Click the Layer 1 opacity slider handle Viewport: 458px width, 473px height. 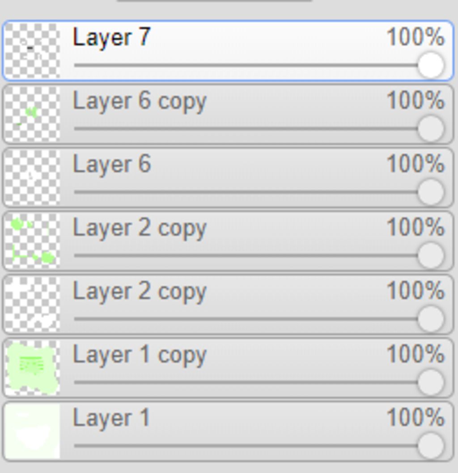431,446
